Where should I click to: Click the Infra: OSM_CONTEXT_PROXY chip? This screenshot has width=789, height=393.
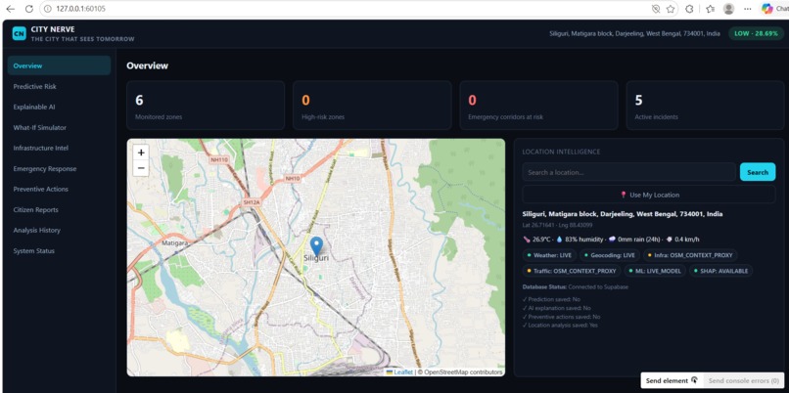(x=690, y=255)
